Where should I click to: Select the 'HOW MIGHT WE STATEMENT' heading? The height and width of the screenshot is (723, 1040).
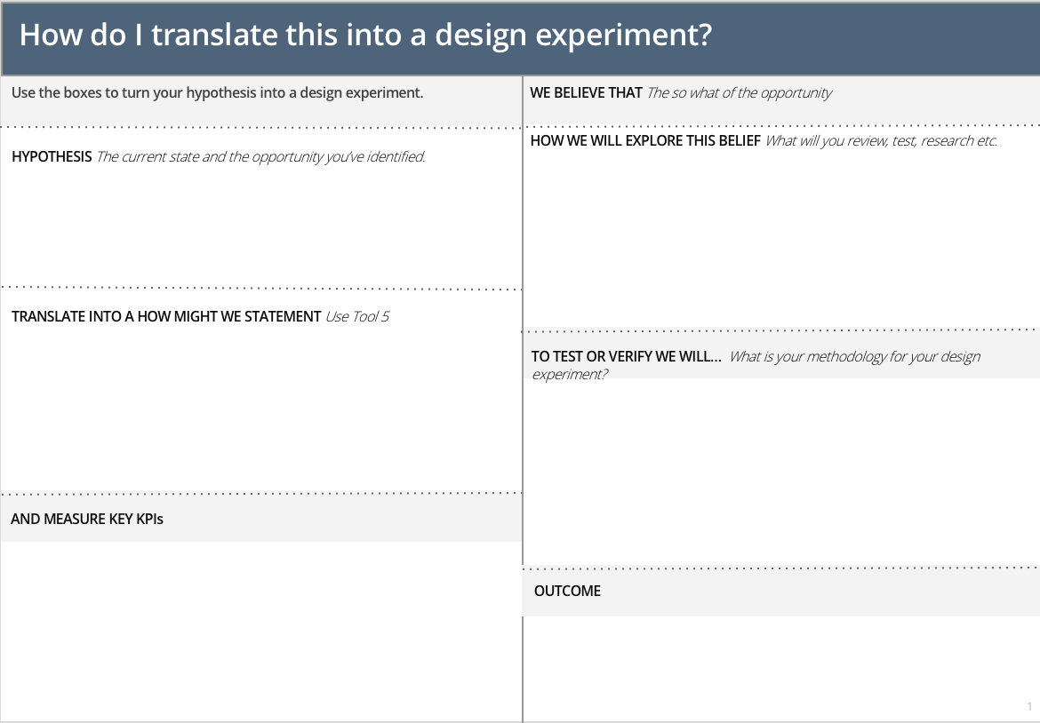point(166,316)
